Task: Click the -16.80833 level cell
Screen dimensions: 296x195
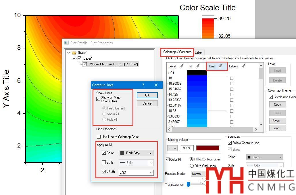Action: click(174, 84)
